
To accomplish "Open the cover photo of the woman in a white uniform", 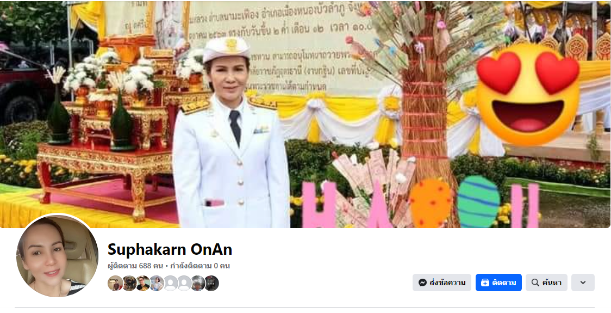I will coord(305,114).
